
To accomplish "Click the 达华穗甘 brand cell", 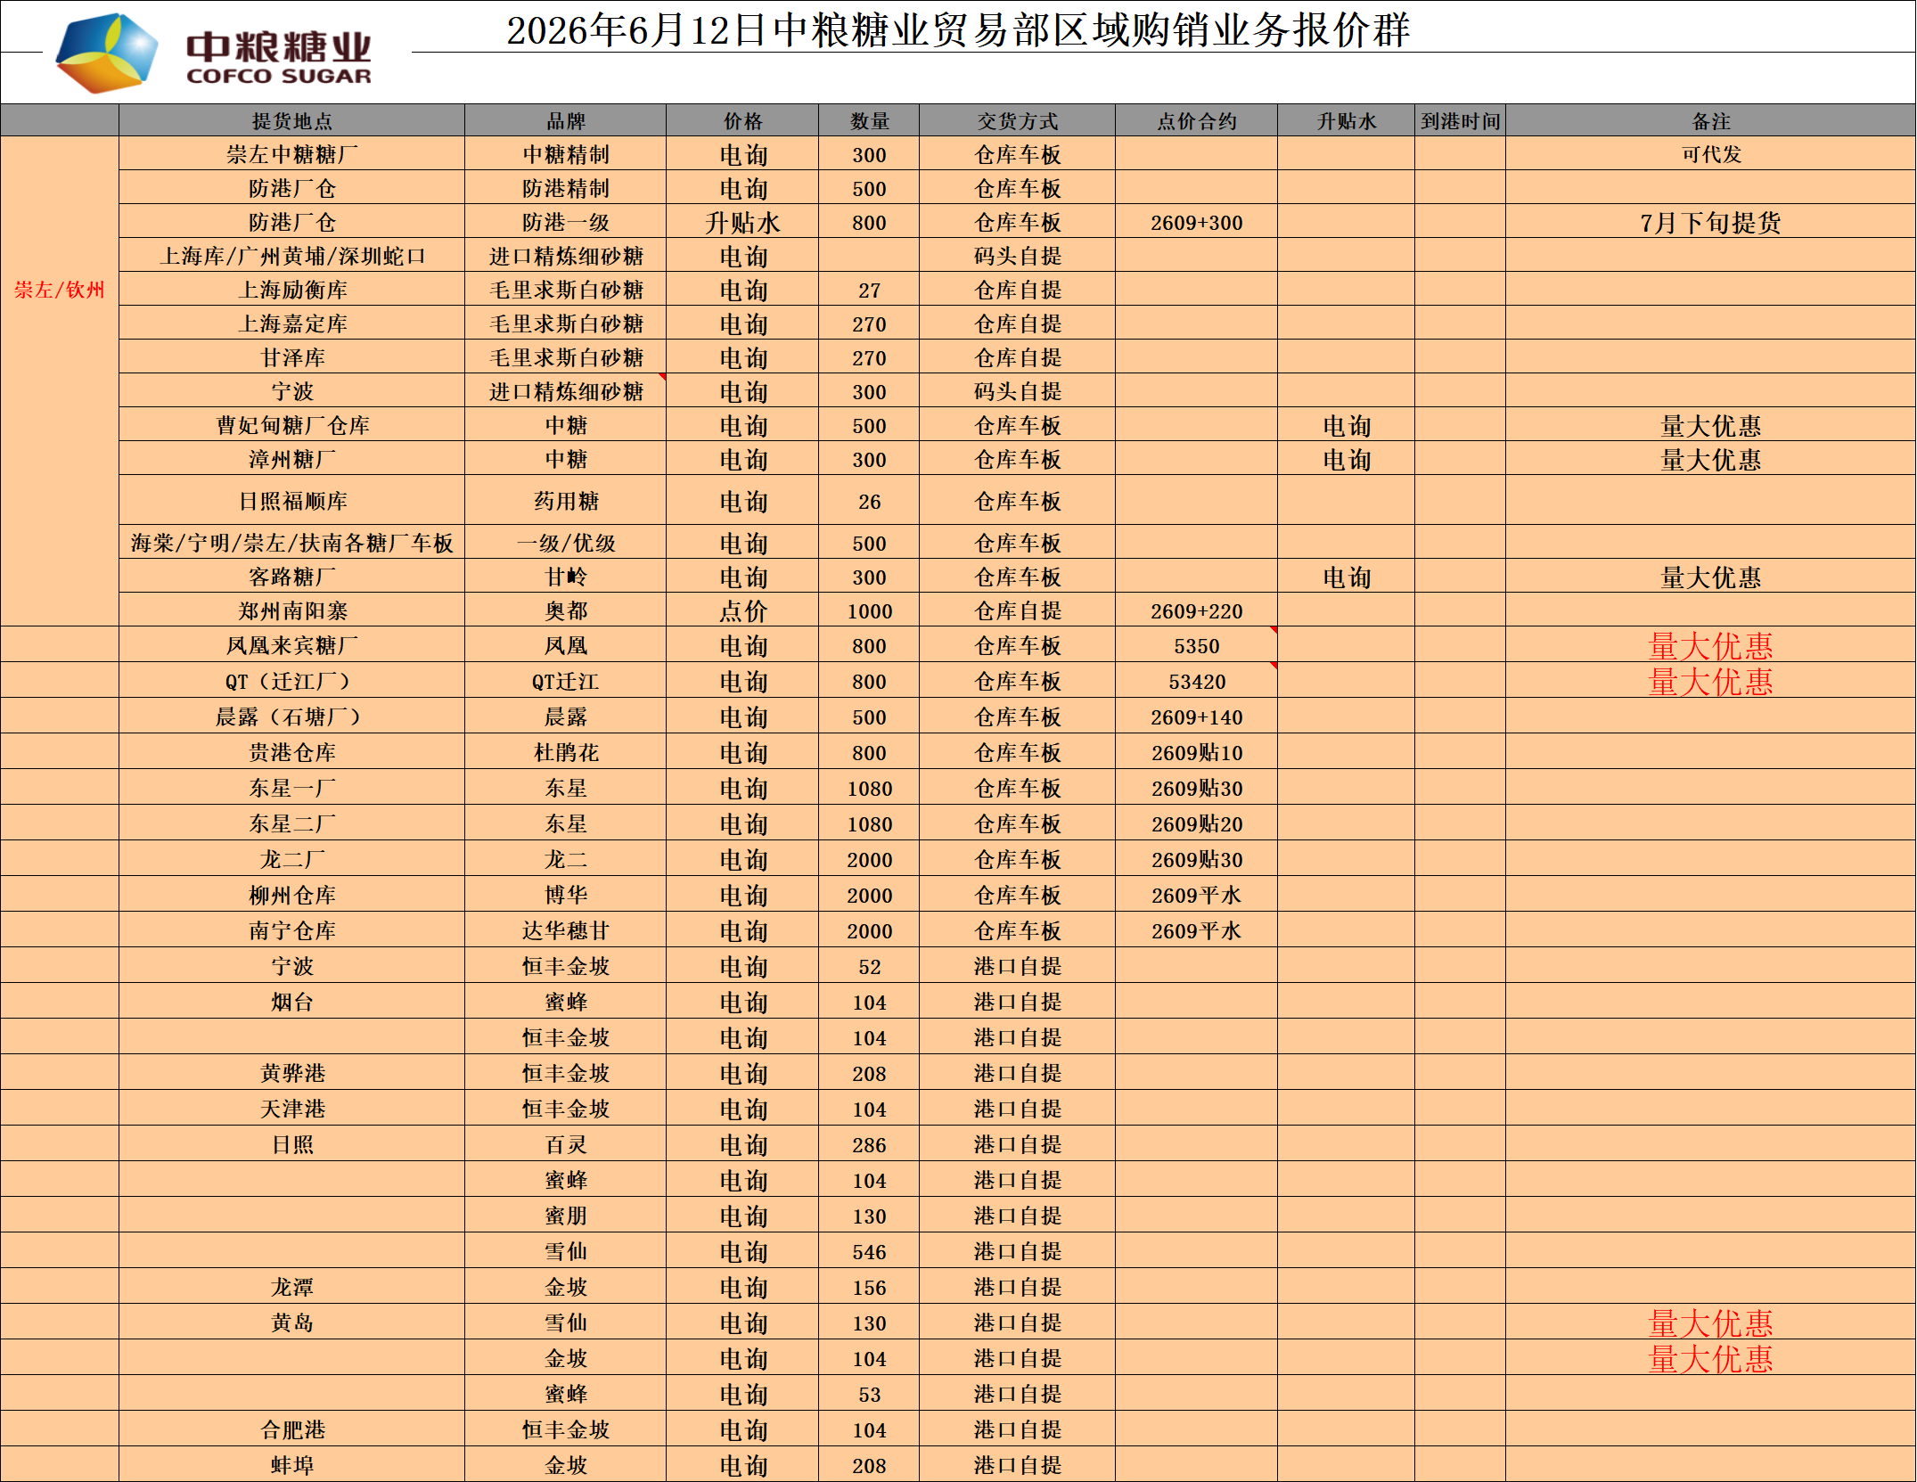I will 566,931.
